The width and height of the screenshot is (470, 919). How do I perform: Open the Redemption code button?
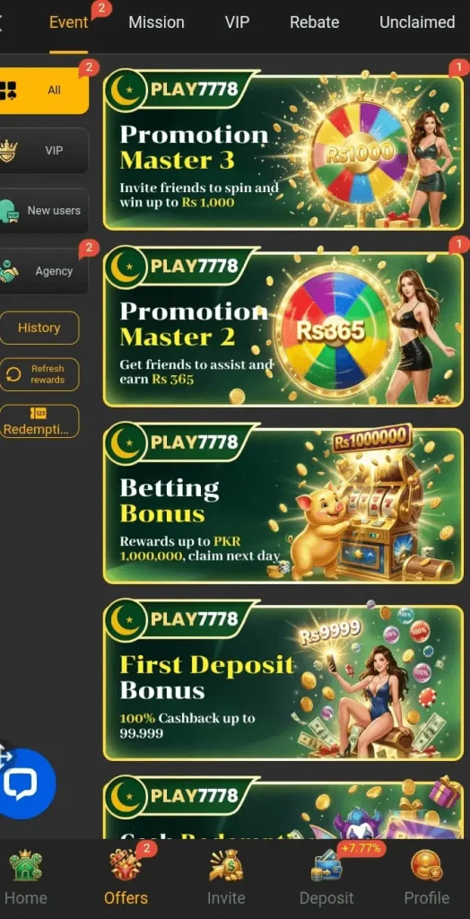39,421
